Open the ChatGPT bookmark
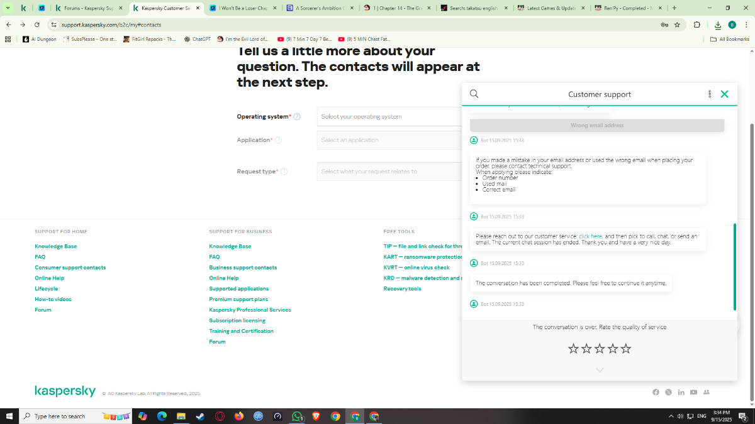This screenshot has width=755, height=424. 198,39
